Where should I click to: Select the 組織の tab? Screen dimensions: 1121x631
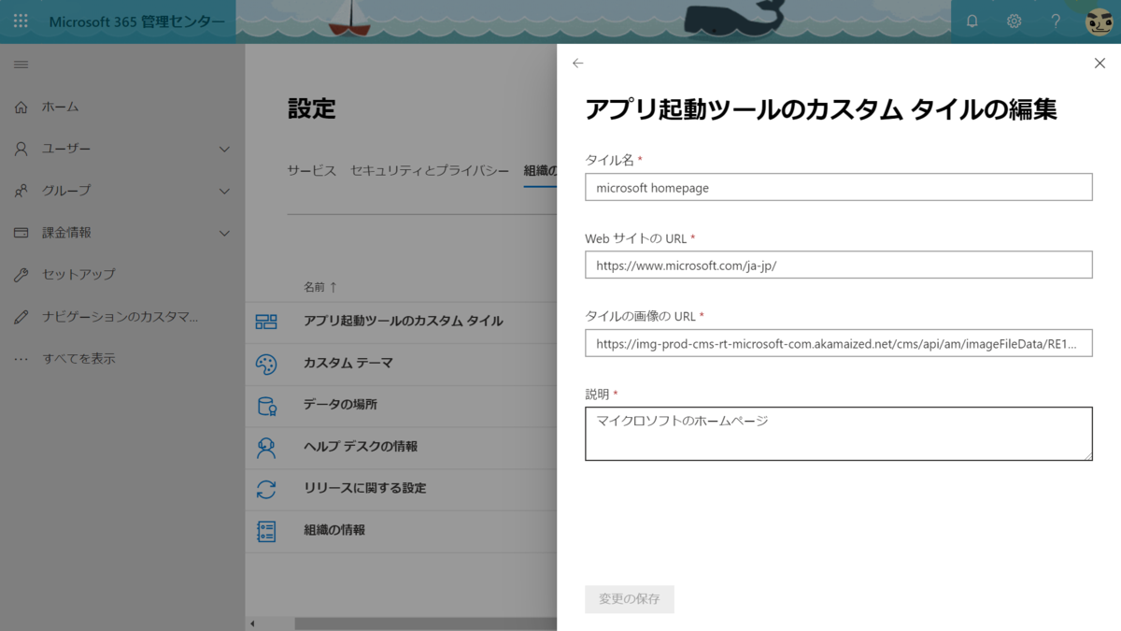pos(541,171)
